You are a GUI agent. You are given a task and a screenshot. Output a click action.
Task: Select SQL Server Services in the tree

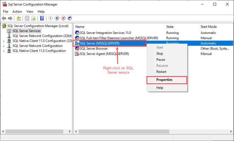27,31
